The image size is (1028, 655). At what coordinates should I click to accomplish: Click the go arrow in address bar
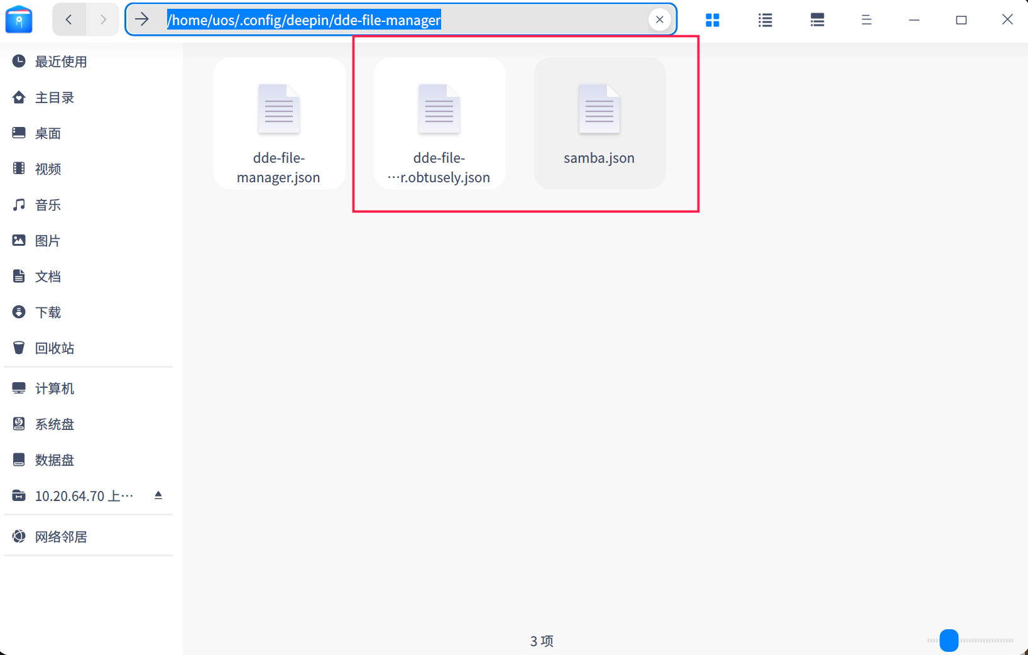coord(142,19)
